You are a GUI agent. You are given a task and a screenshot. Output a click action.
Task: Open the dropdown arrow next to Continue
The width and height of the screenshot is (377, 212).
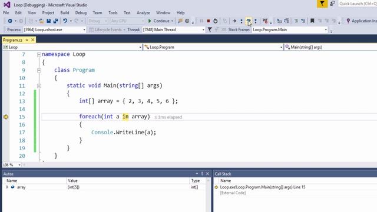[x=172, y=21]
